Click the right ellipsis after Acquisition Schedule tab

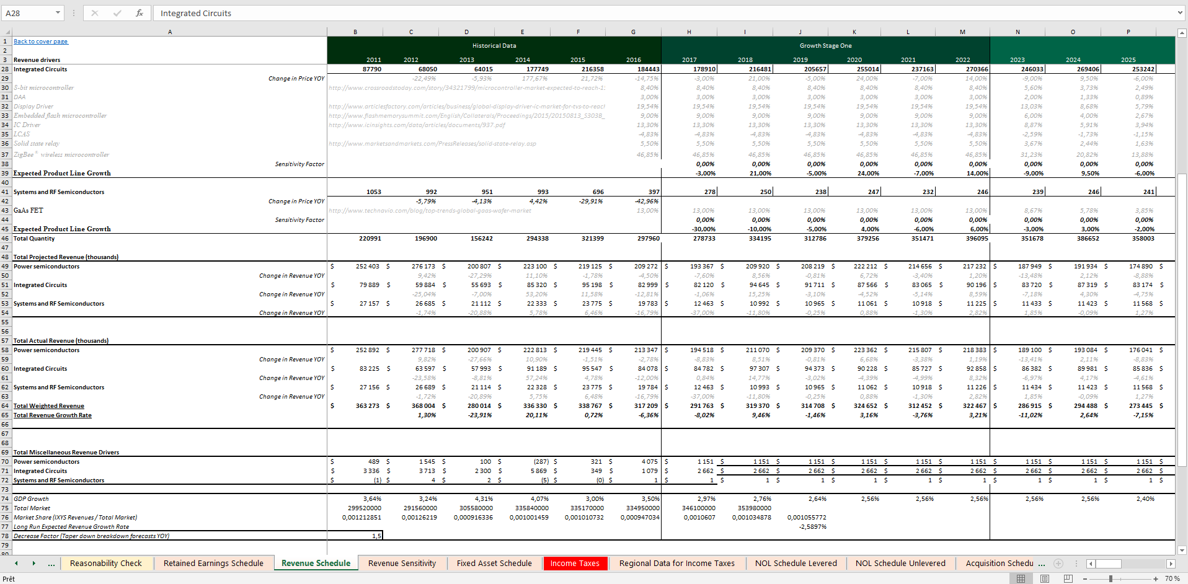(1042, 564)
